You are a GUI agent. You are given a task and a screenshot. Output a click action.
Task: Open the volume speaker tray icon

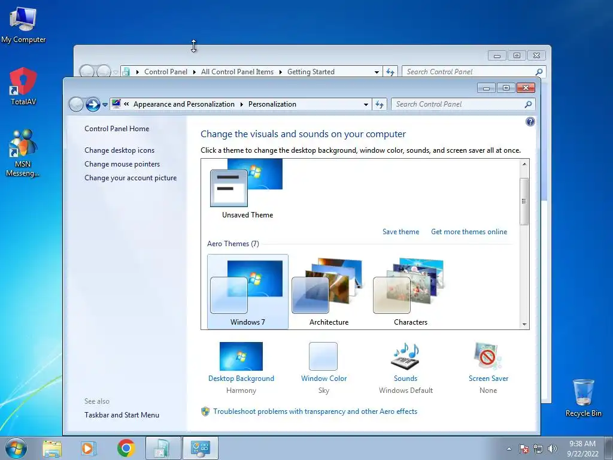(553, 449)
